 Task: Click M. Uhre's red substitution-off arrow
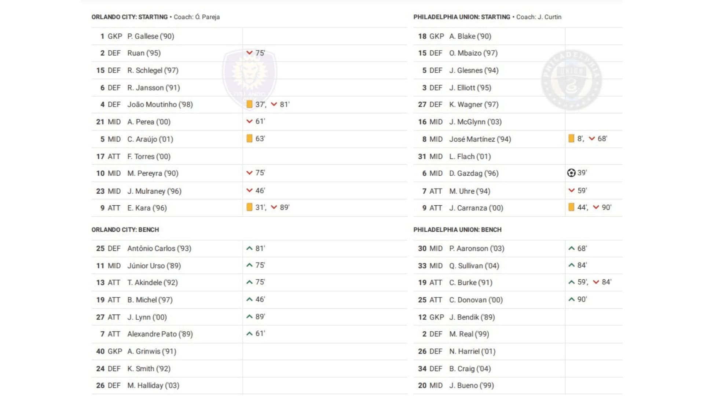(x=571, y=190)
